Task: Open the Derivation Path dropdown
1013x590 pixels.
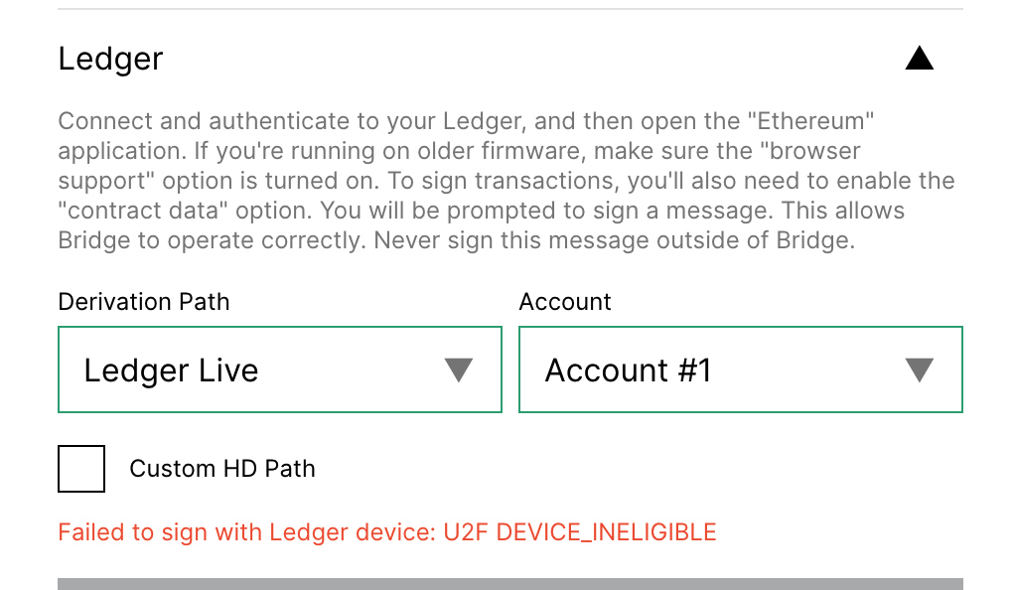Action: 279,369
